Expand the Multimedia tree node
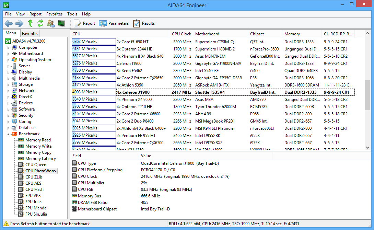The height and width of the screenshot is (230, 374). point(8,79)
